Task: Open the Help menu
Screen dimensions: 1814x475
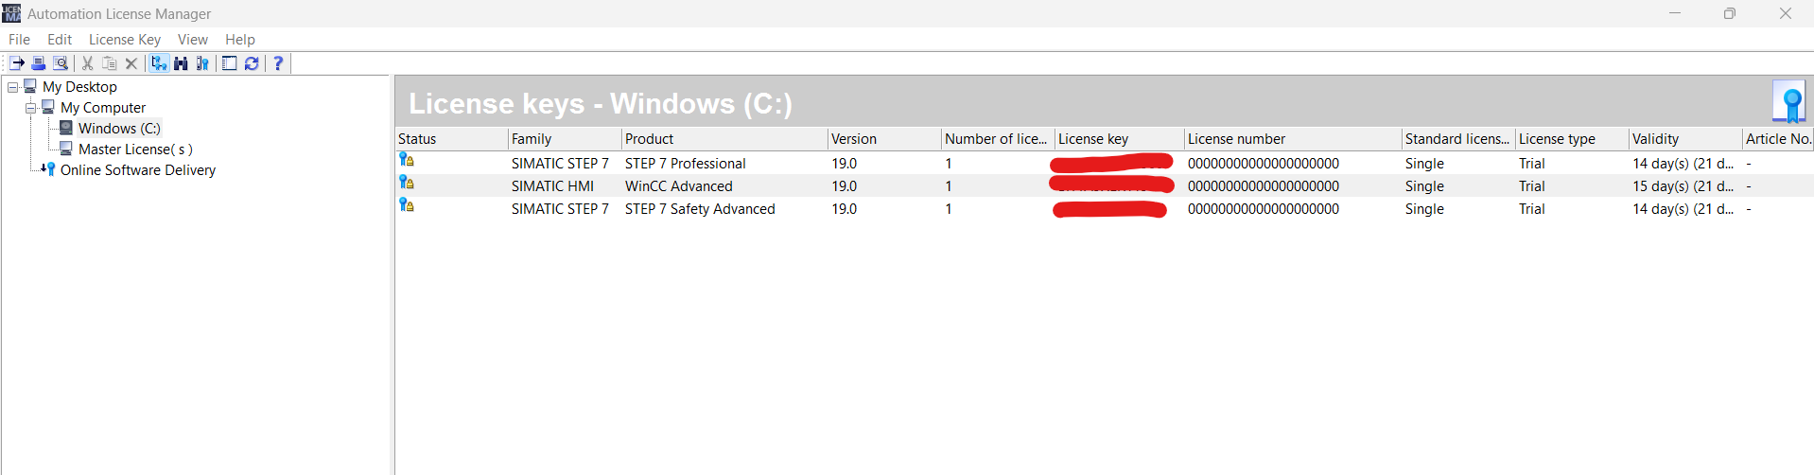Action: [240, 40]
